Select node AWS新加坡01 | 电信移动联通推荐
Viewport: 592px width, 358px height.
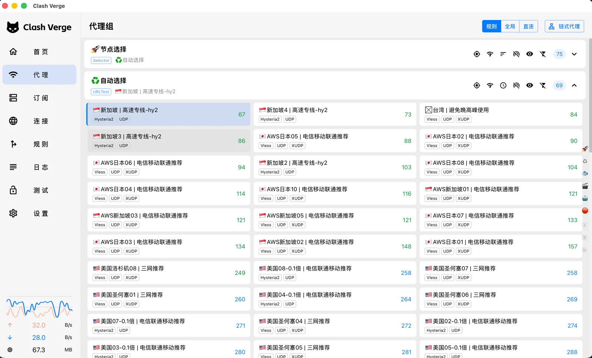pyautogui.click(x=501, y=193)
